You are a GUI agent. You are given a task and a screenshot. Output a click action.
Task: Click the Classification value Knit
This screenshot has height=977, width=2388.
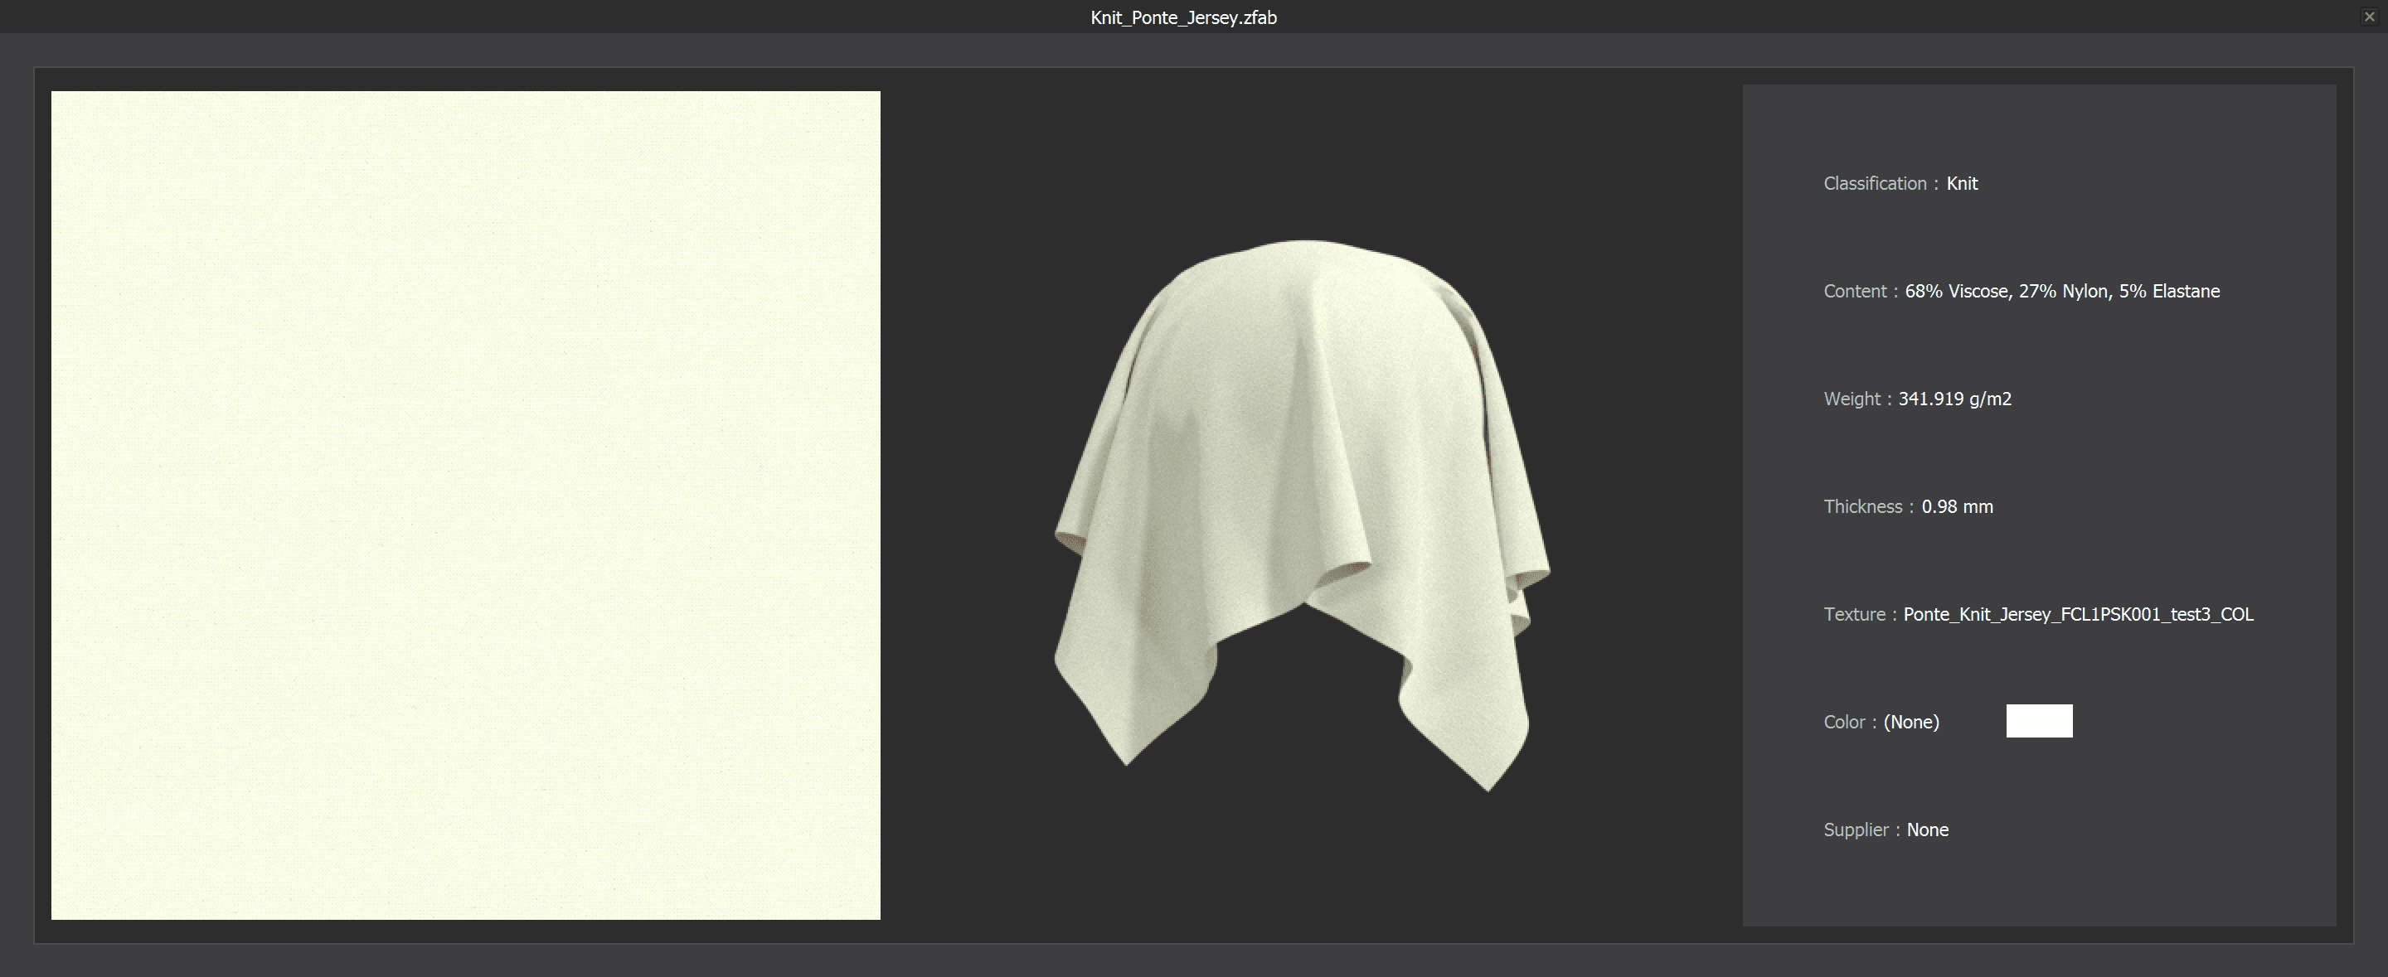tap(1963, 183)
